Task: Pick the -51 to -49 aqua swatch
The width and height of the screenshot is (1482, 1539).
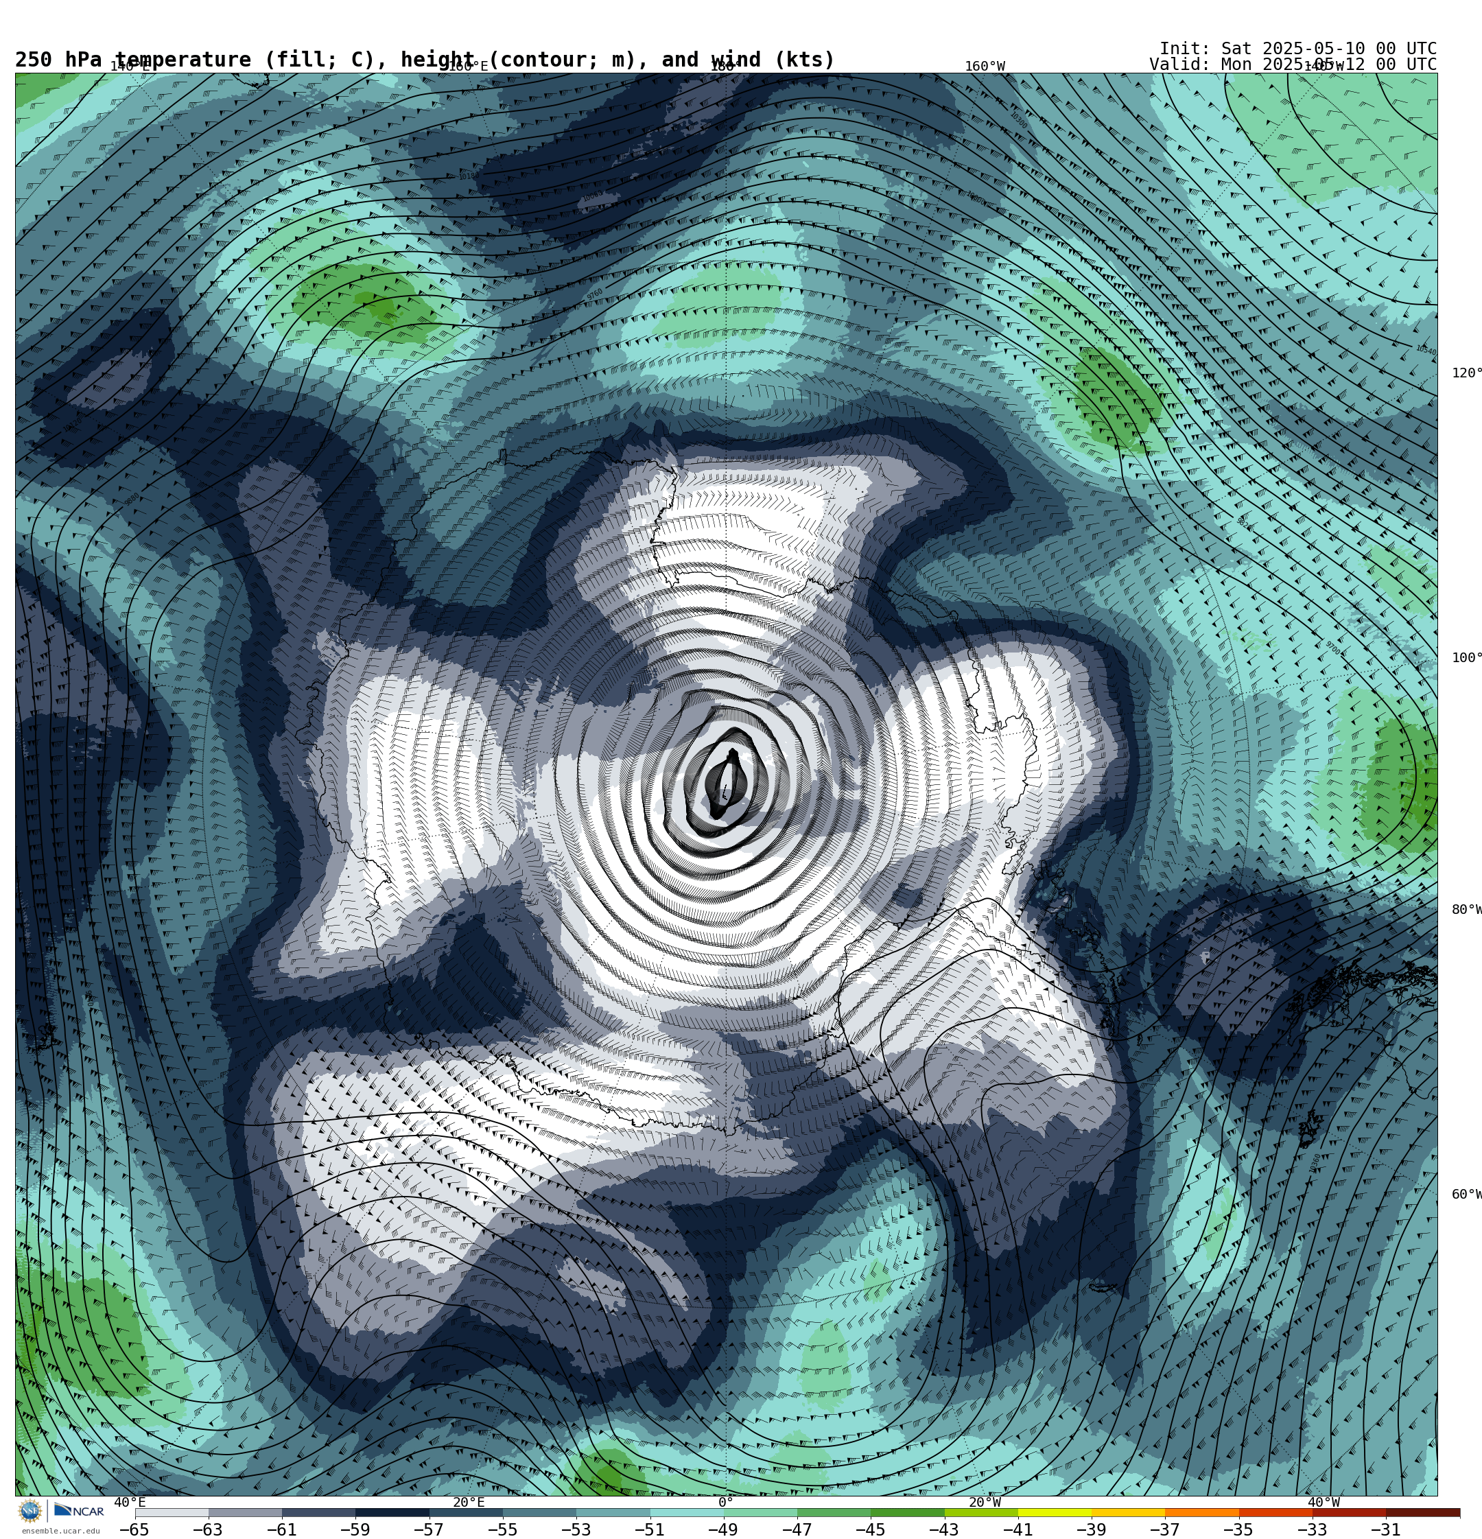Action: [x=687, y=1512]
